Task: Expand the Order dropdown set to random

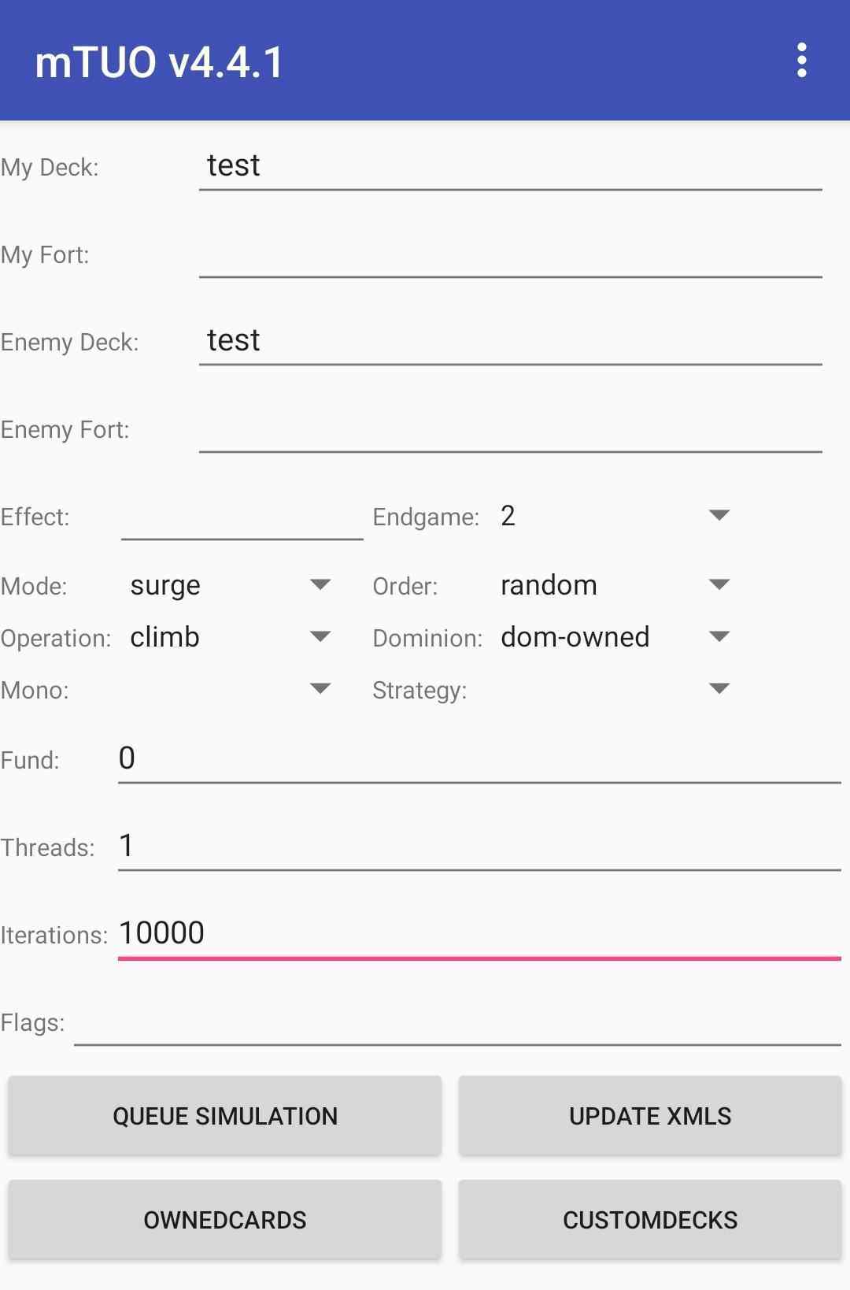Action: pyautogui.click(x=615, y=585)
